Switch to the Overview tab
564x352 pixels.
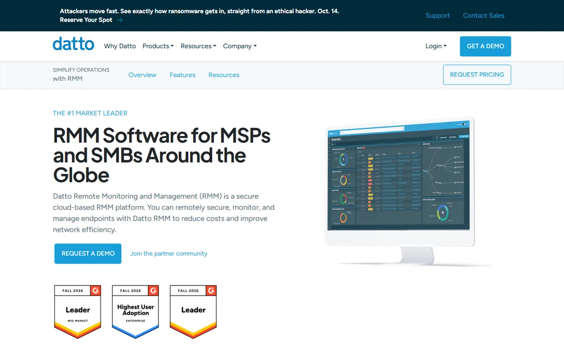143,75
